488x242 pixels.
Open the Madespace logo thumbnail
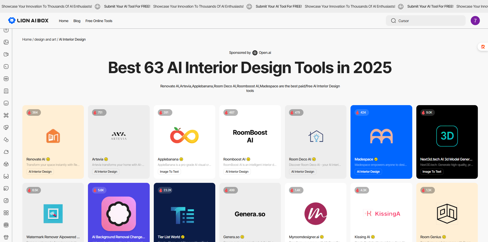coord(381,136)
